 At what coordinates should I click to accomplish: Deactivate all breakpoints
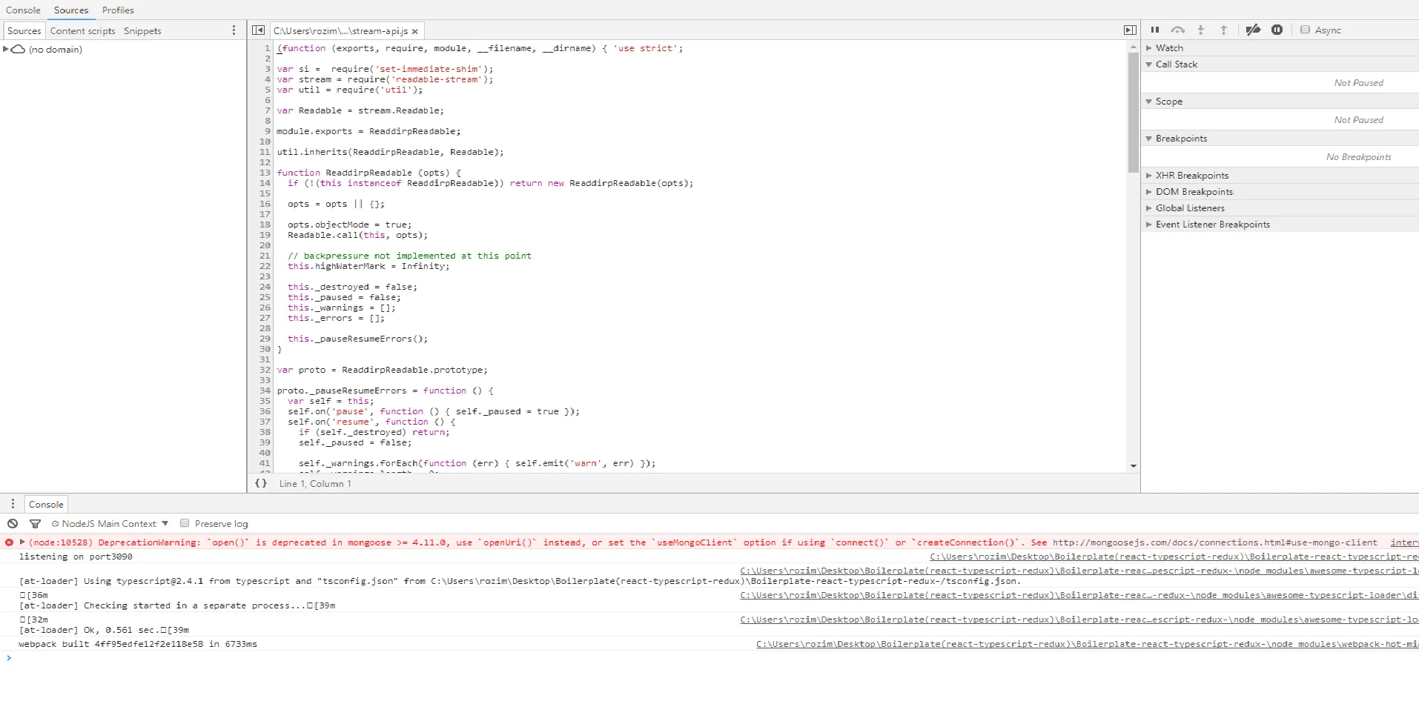point(1253,30)
